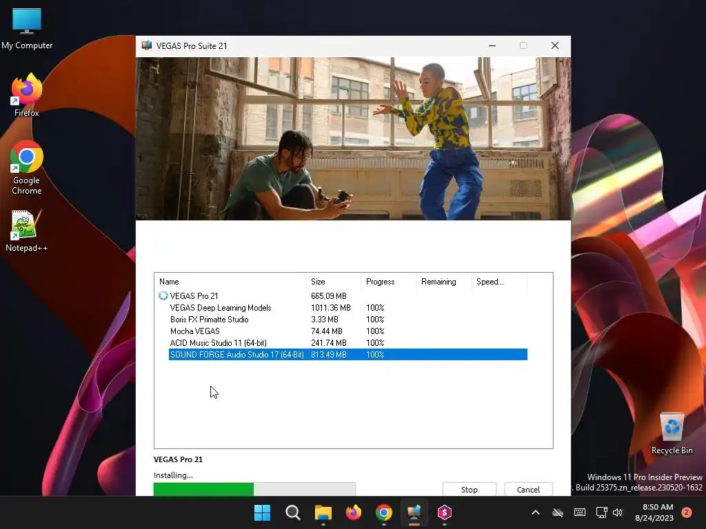Open network status tray icon
706x529 pixels.
click(x=601, y=512)
